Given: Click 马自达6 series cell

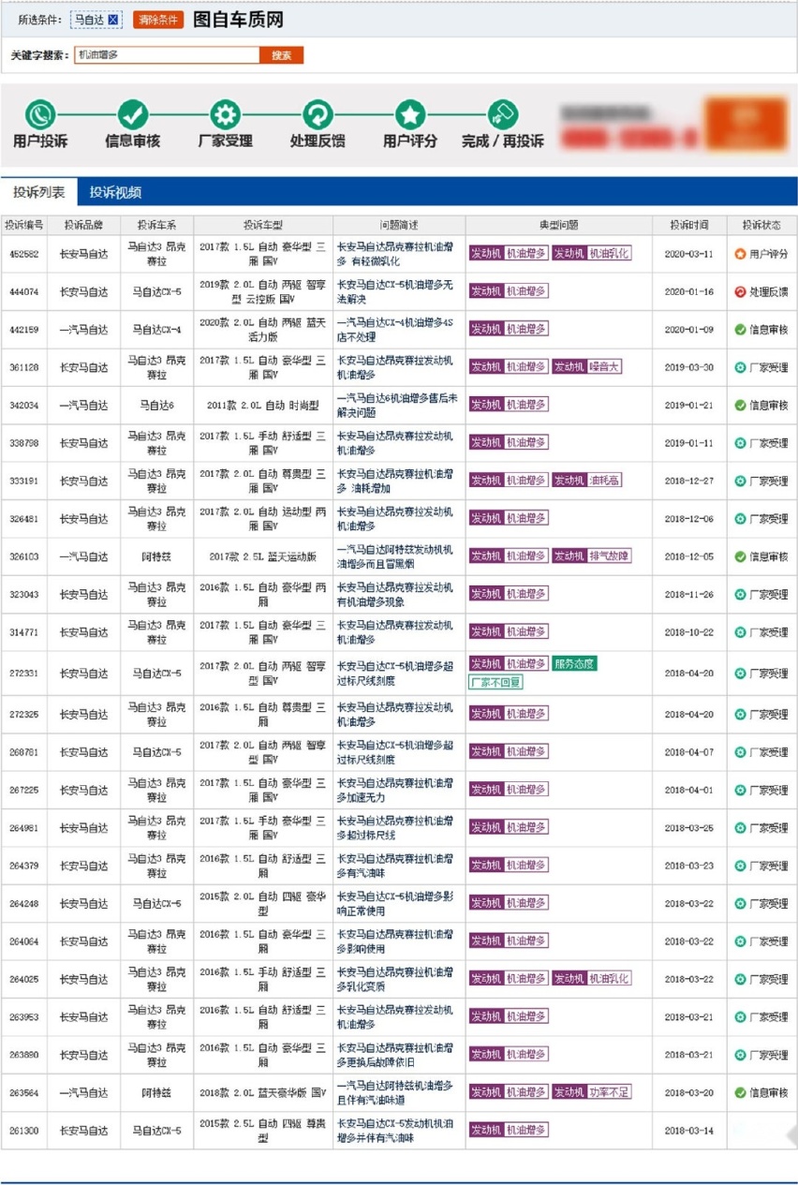Looking at the screenshot, I should [x=156, y=405].
